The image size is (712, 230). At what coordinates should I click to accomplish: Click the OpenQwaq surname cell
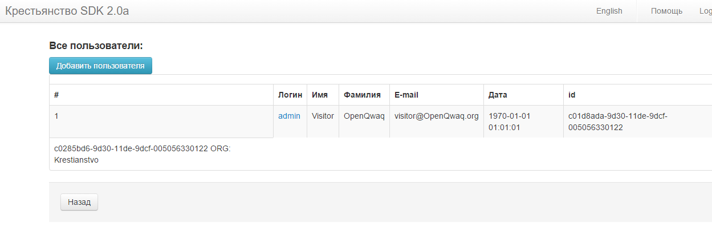point(364,122)
